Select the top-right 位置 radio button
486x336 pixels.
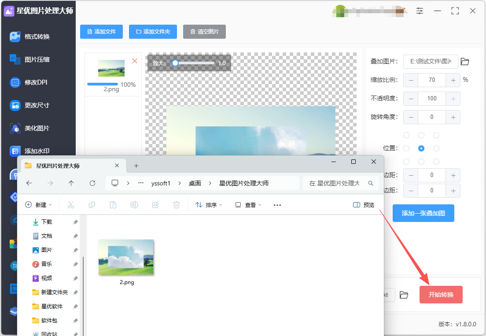(x=436, y=135)
